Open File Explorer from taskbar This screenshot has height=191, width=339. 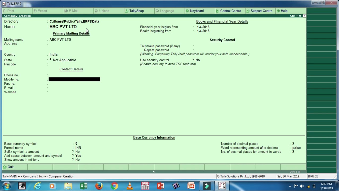tap(68, 186)
